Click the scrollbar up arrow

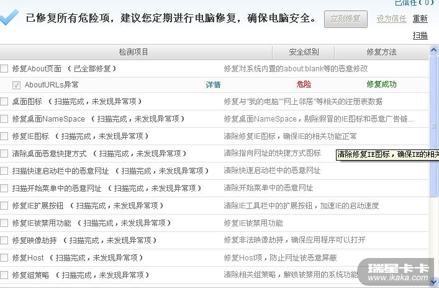click(x=433, y=50)
